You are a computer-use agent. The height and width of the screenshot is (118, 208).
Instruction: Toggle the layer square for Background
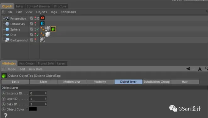[x=32, y=40]
